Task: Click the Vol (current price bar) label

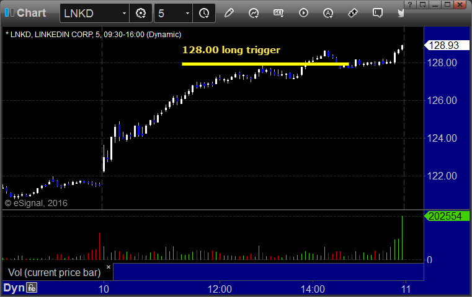Action: pyautogui.click(x=54, y=272)
